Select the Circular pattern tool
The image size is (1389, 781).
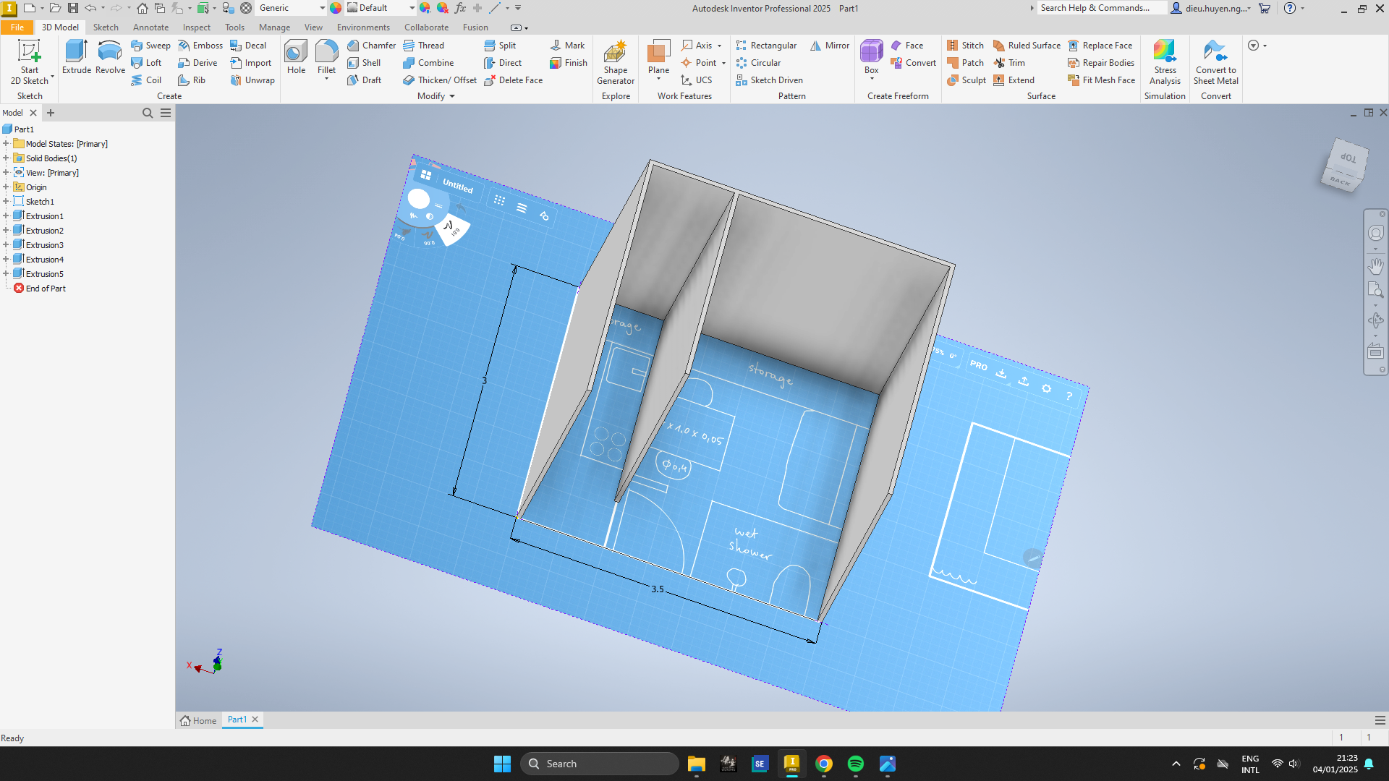coord(758,63)
